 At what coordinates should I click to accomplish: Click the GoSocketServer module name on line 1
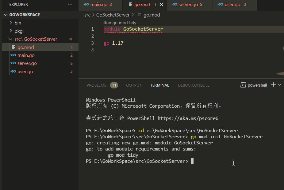143,29
